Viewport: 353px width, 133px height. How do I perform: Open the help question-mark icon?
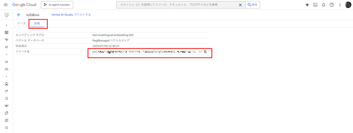point(332,5)
